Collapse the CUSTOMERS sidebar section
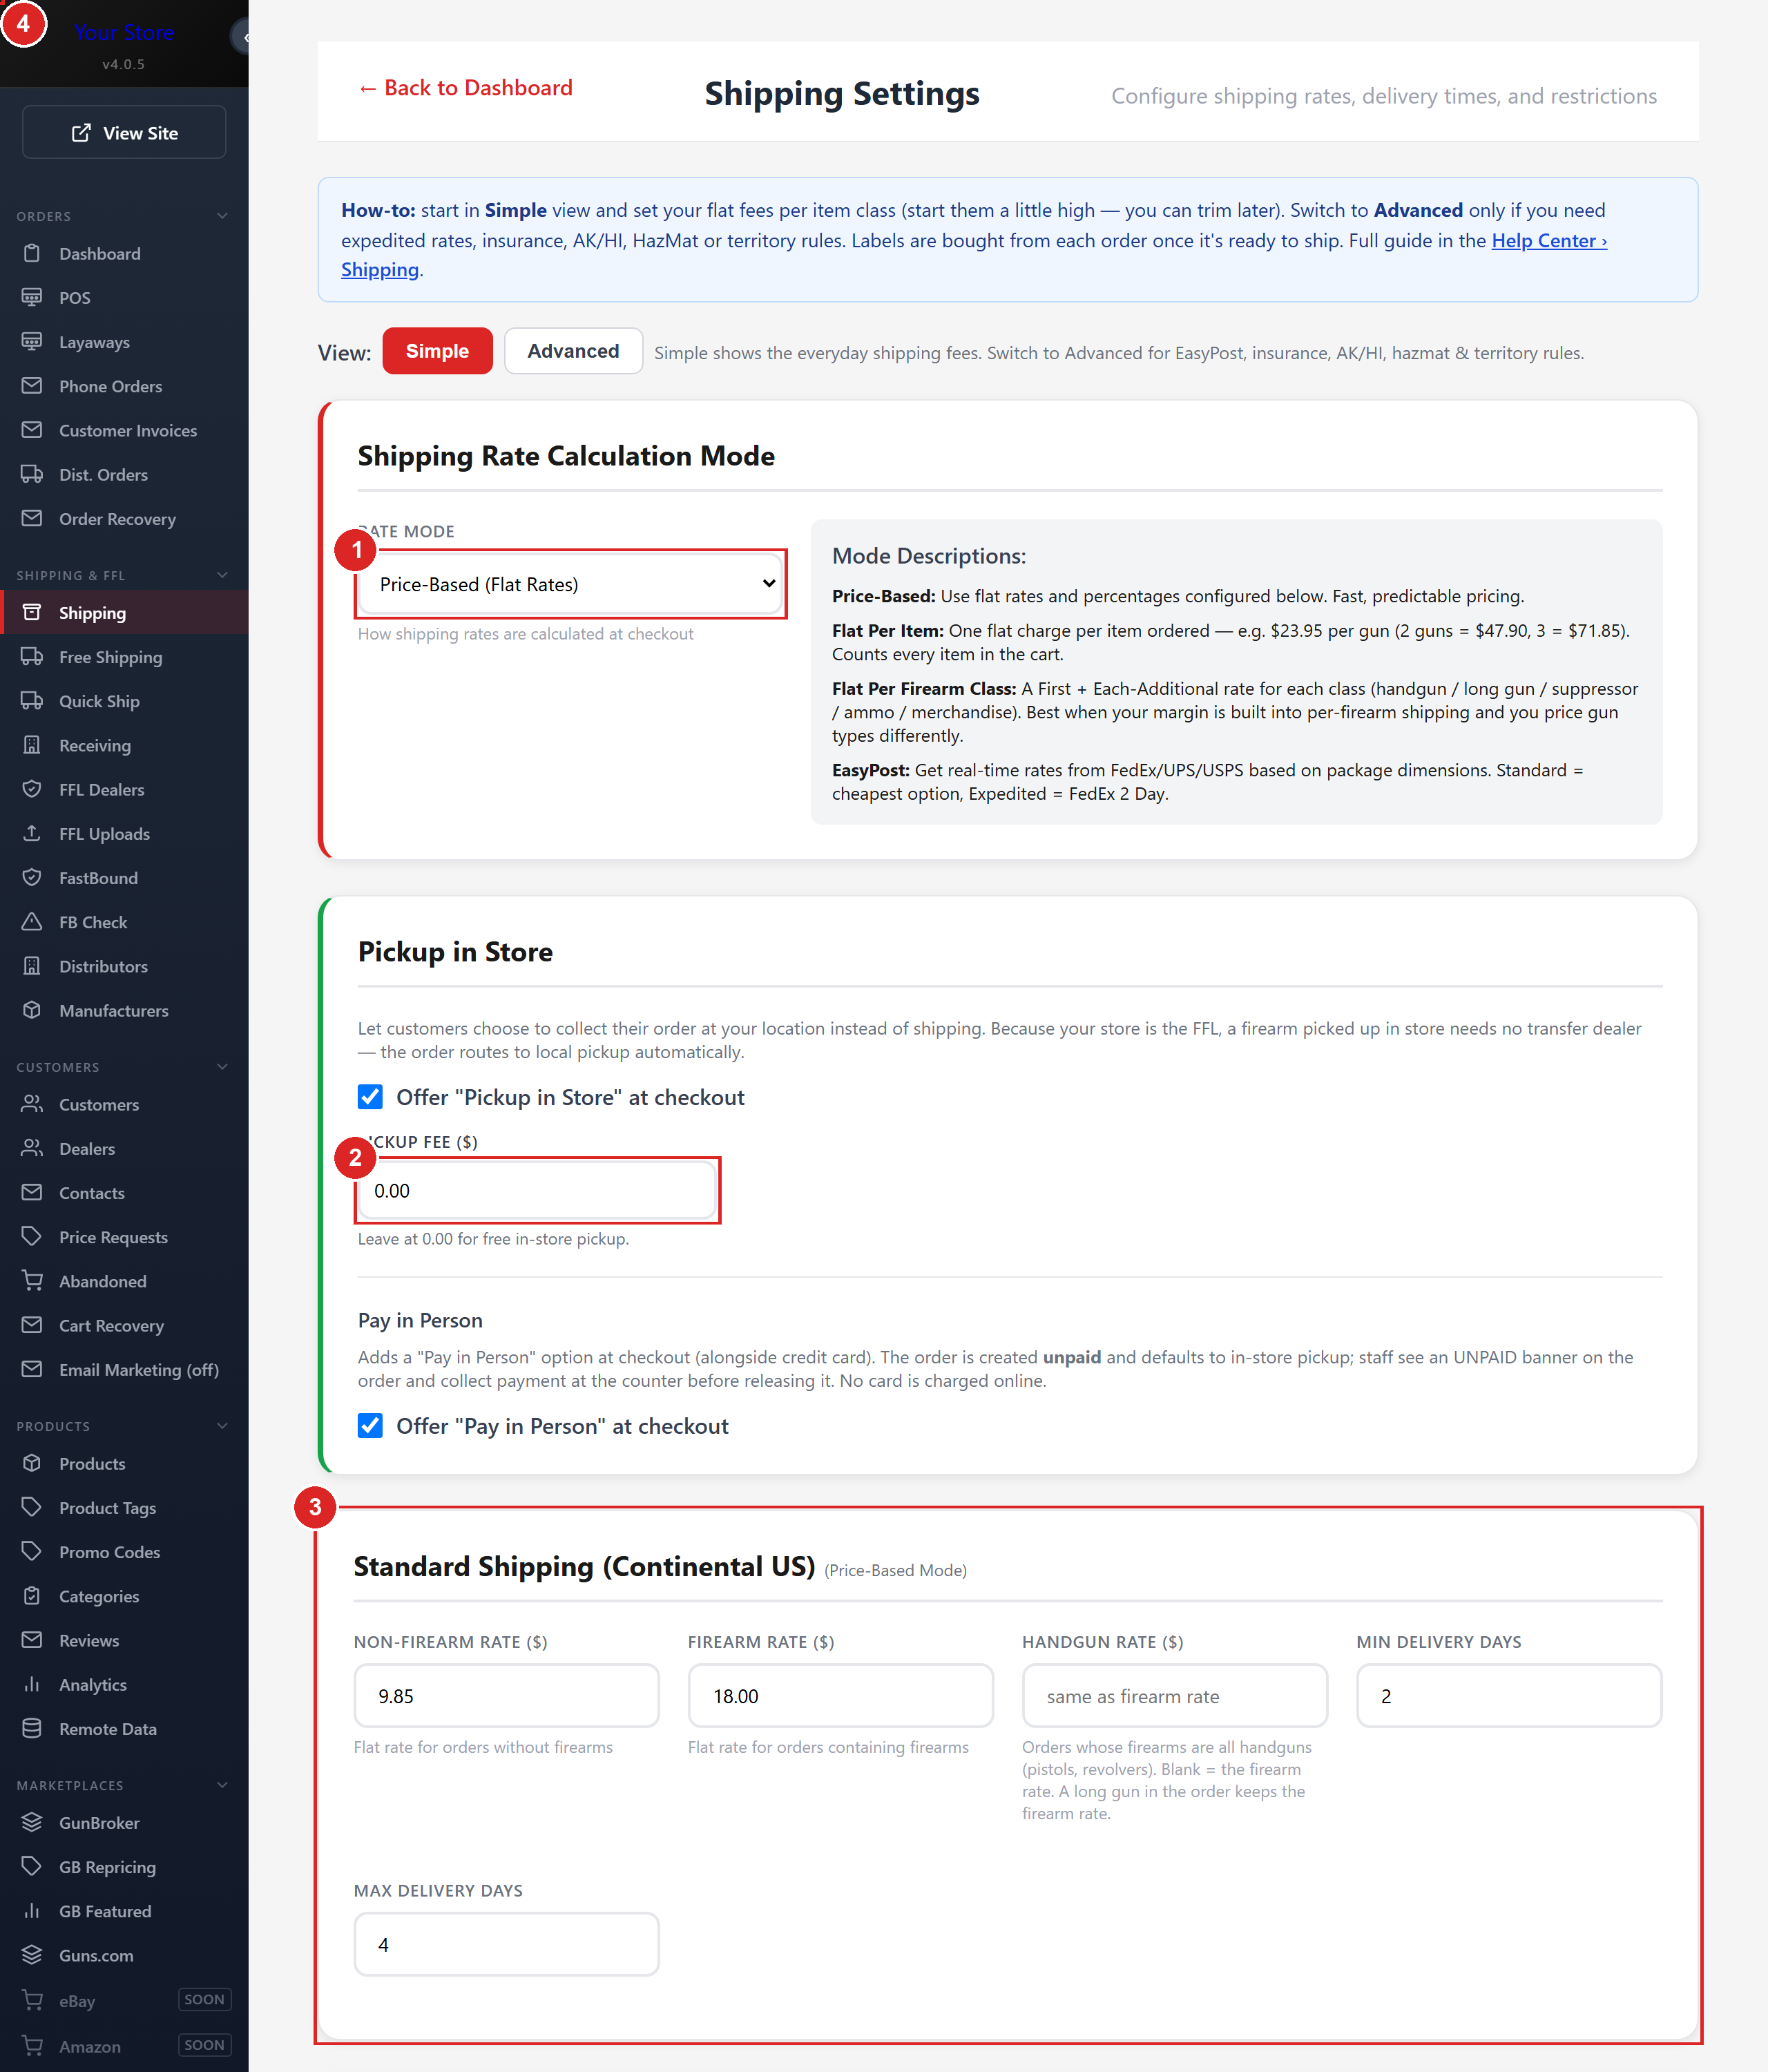This screenshot has height=2072, width=1768. [222, 1067]
